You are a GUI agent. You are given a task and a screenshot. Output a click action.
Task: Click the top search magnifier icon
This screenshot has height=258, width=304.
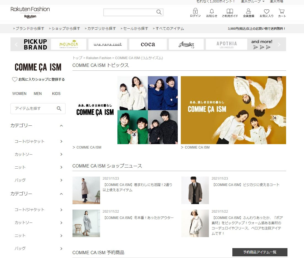(x=159, y=12)
